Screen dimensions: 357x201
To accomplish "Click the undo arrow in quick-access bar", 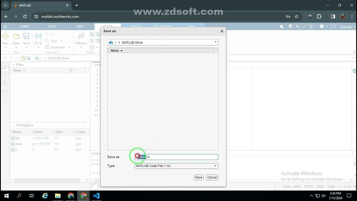I will pos(297,27).
